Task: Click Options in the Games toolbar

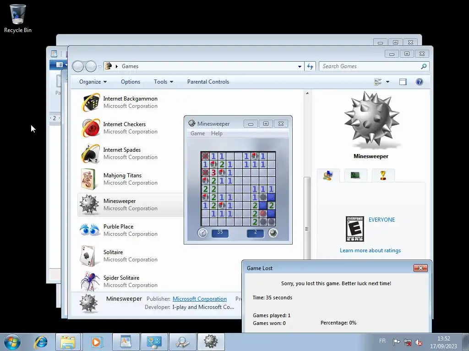Action: click(131, 82)
